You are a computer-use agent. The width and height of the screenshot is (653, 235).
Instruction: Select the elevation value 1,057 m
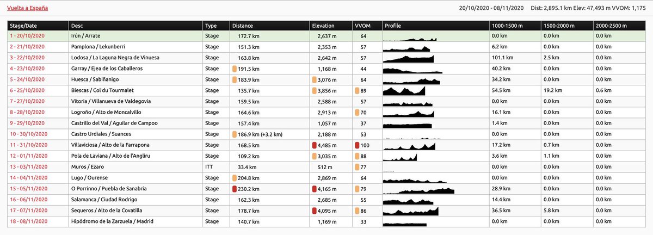coord(328,123)
